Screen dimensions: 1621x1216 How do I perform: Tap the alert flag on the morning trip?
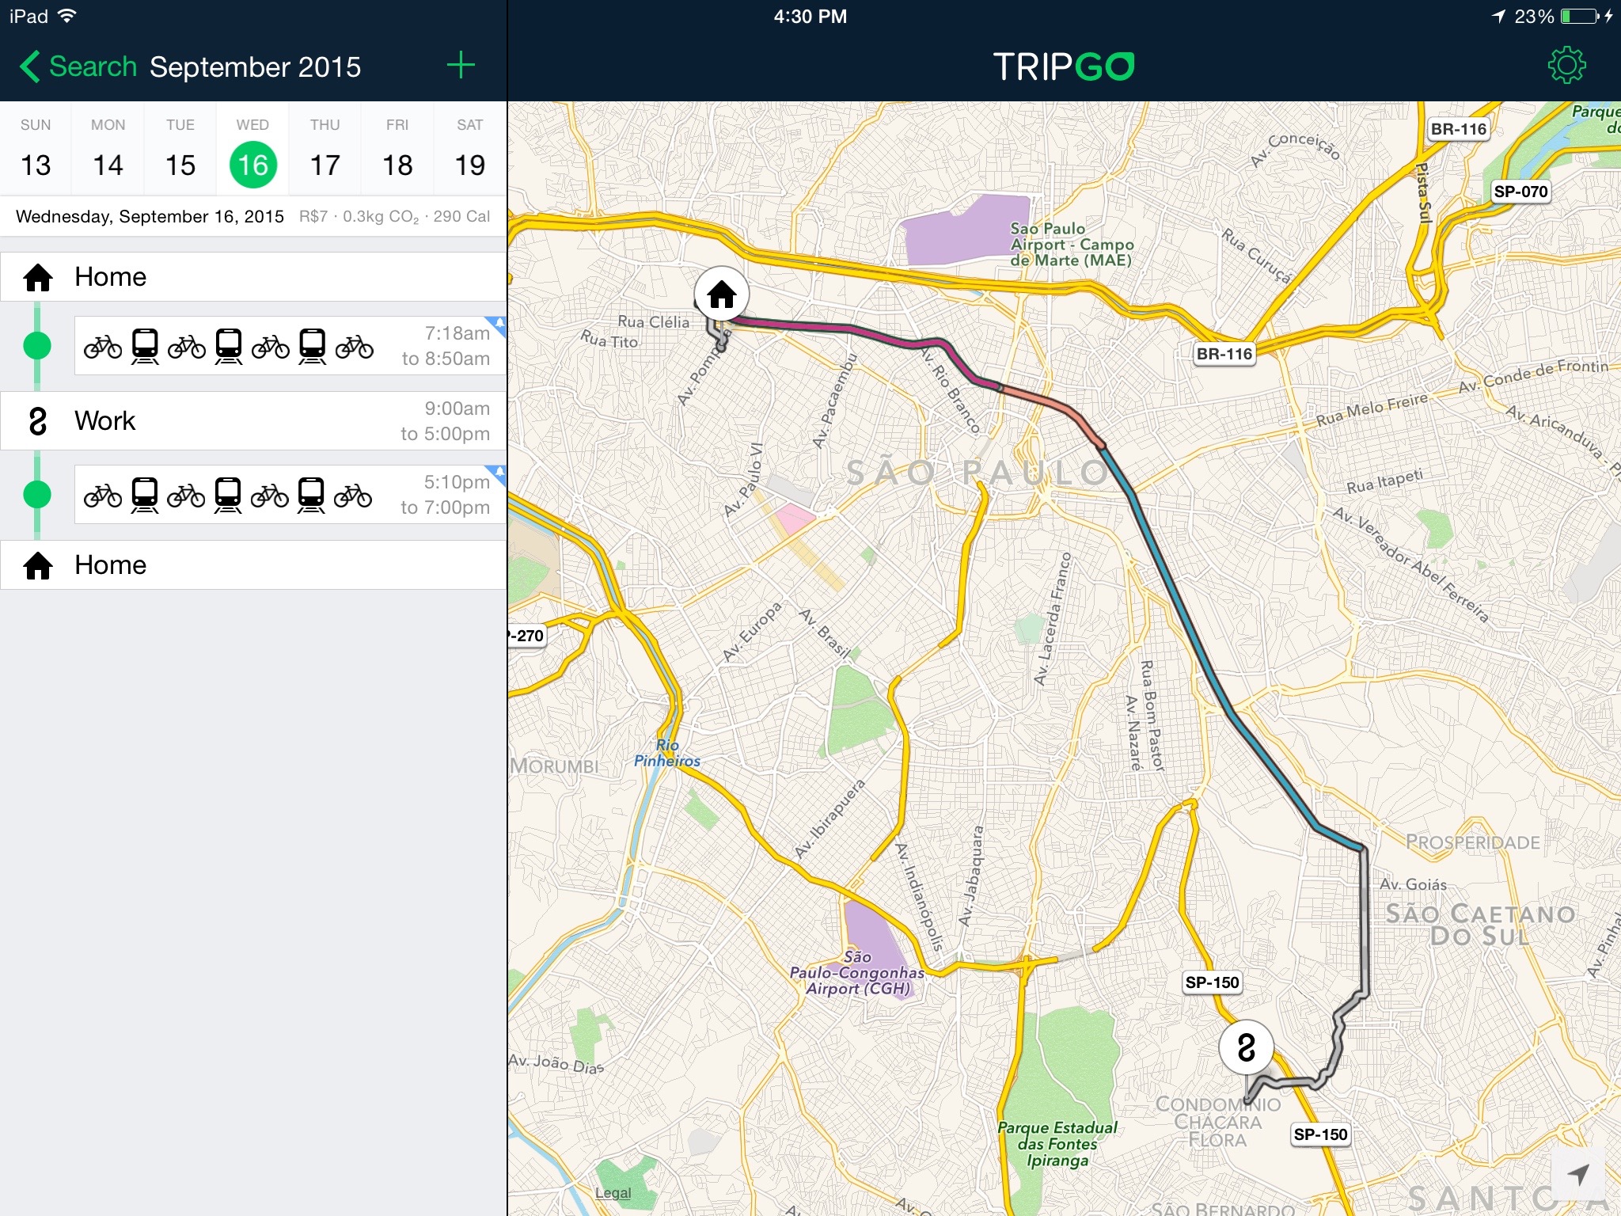pos(498,323)
